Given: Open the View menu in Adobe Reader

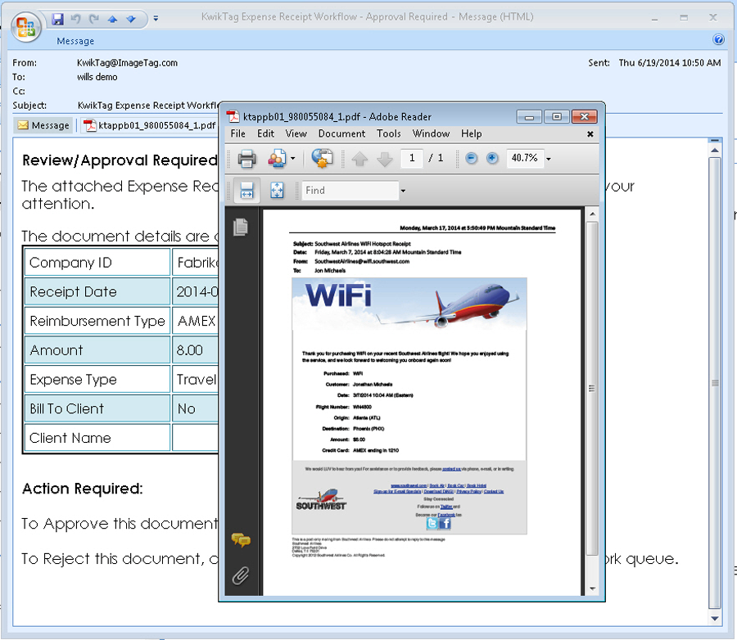Looking at the screenshot, I should [x=296, y=134].
